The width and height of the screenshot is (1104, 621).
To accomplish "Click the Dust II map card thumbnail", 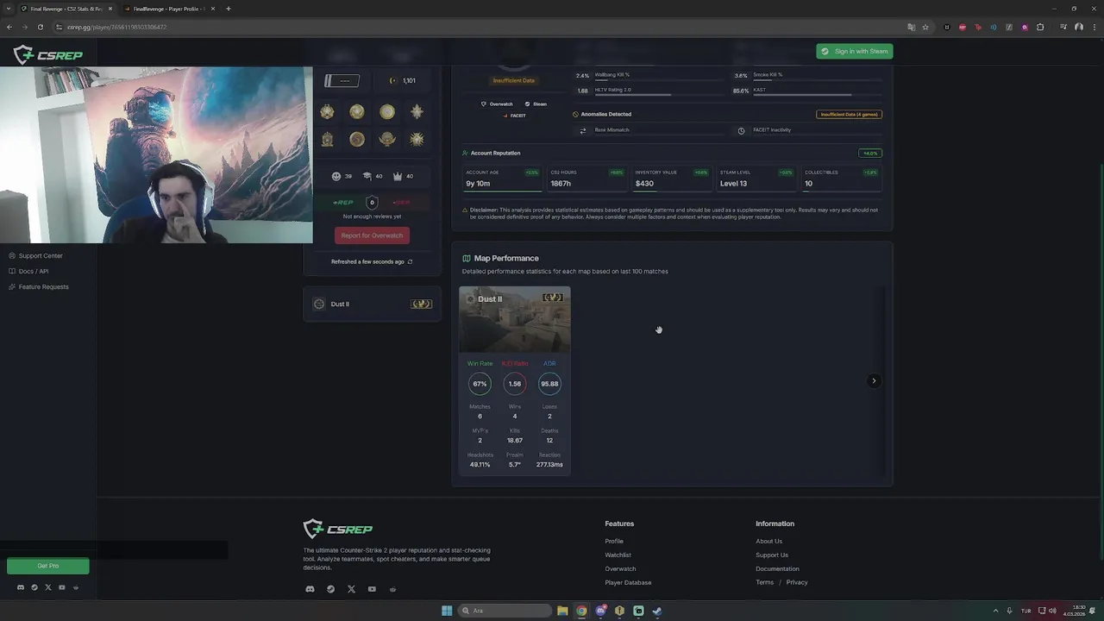I will pos(515,320).
